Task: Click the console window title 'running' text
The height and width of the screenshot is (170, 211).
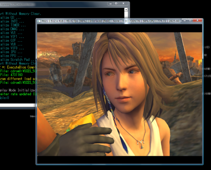Action: point(6,4)
